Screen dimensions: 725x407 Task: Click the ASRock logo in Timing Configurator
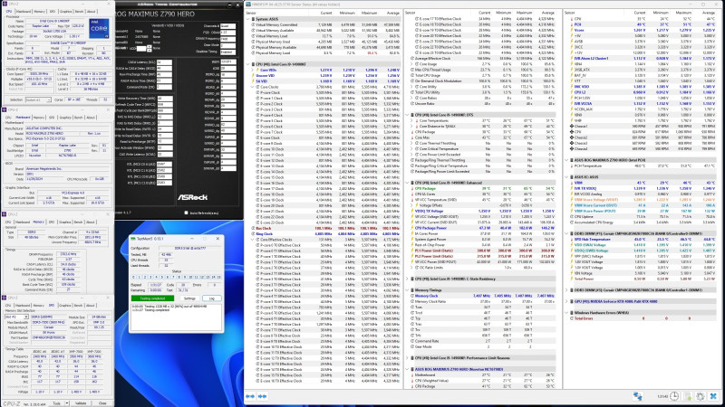pos(192,197)
